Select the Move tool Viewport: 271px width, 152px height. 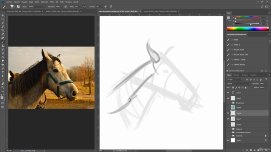pos(3,15)
